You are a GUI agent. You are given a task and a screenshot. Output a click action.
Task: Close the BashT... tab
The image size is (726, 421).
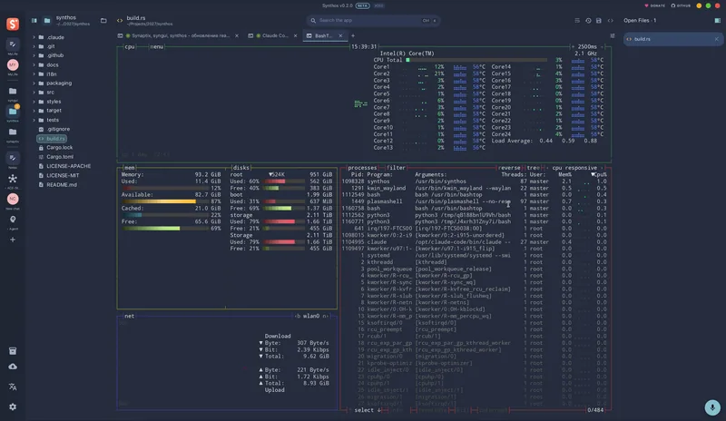tap(340, 35)
